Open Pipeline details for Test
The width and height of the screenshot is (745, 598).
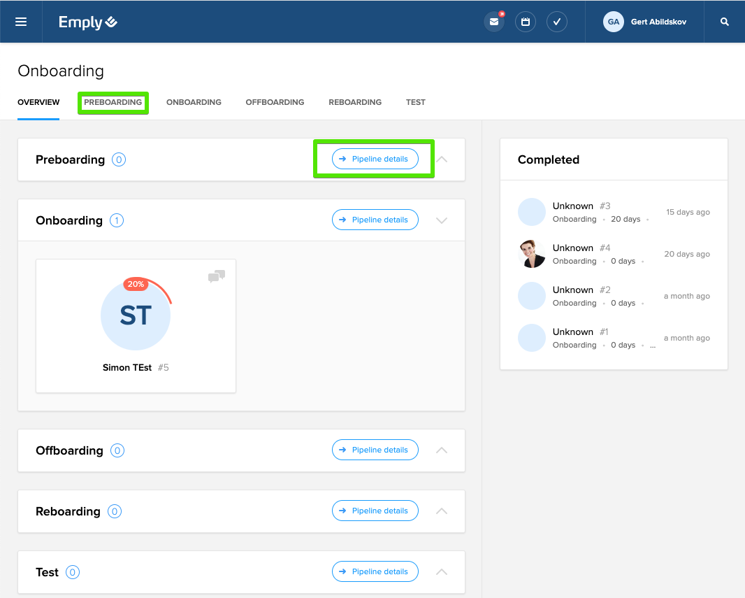(375, 571)
